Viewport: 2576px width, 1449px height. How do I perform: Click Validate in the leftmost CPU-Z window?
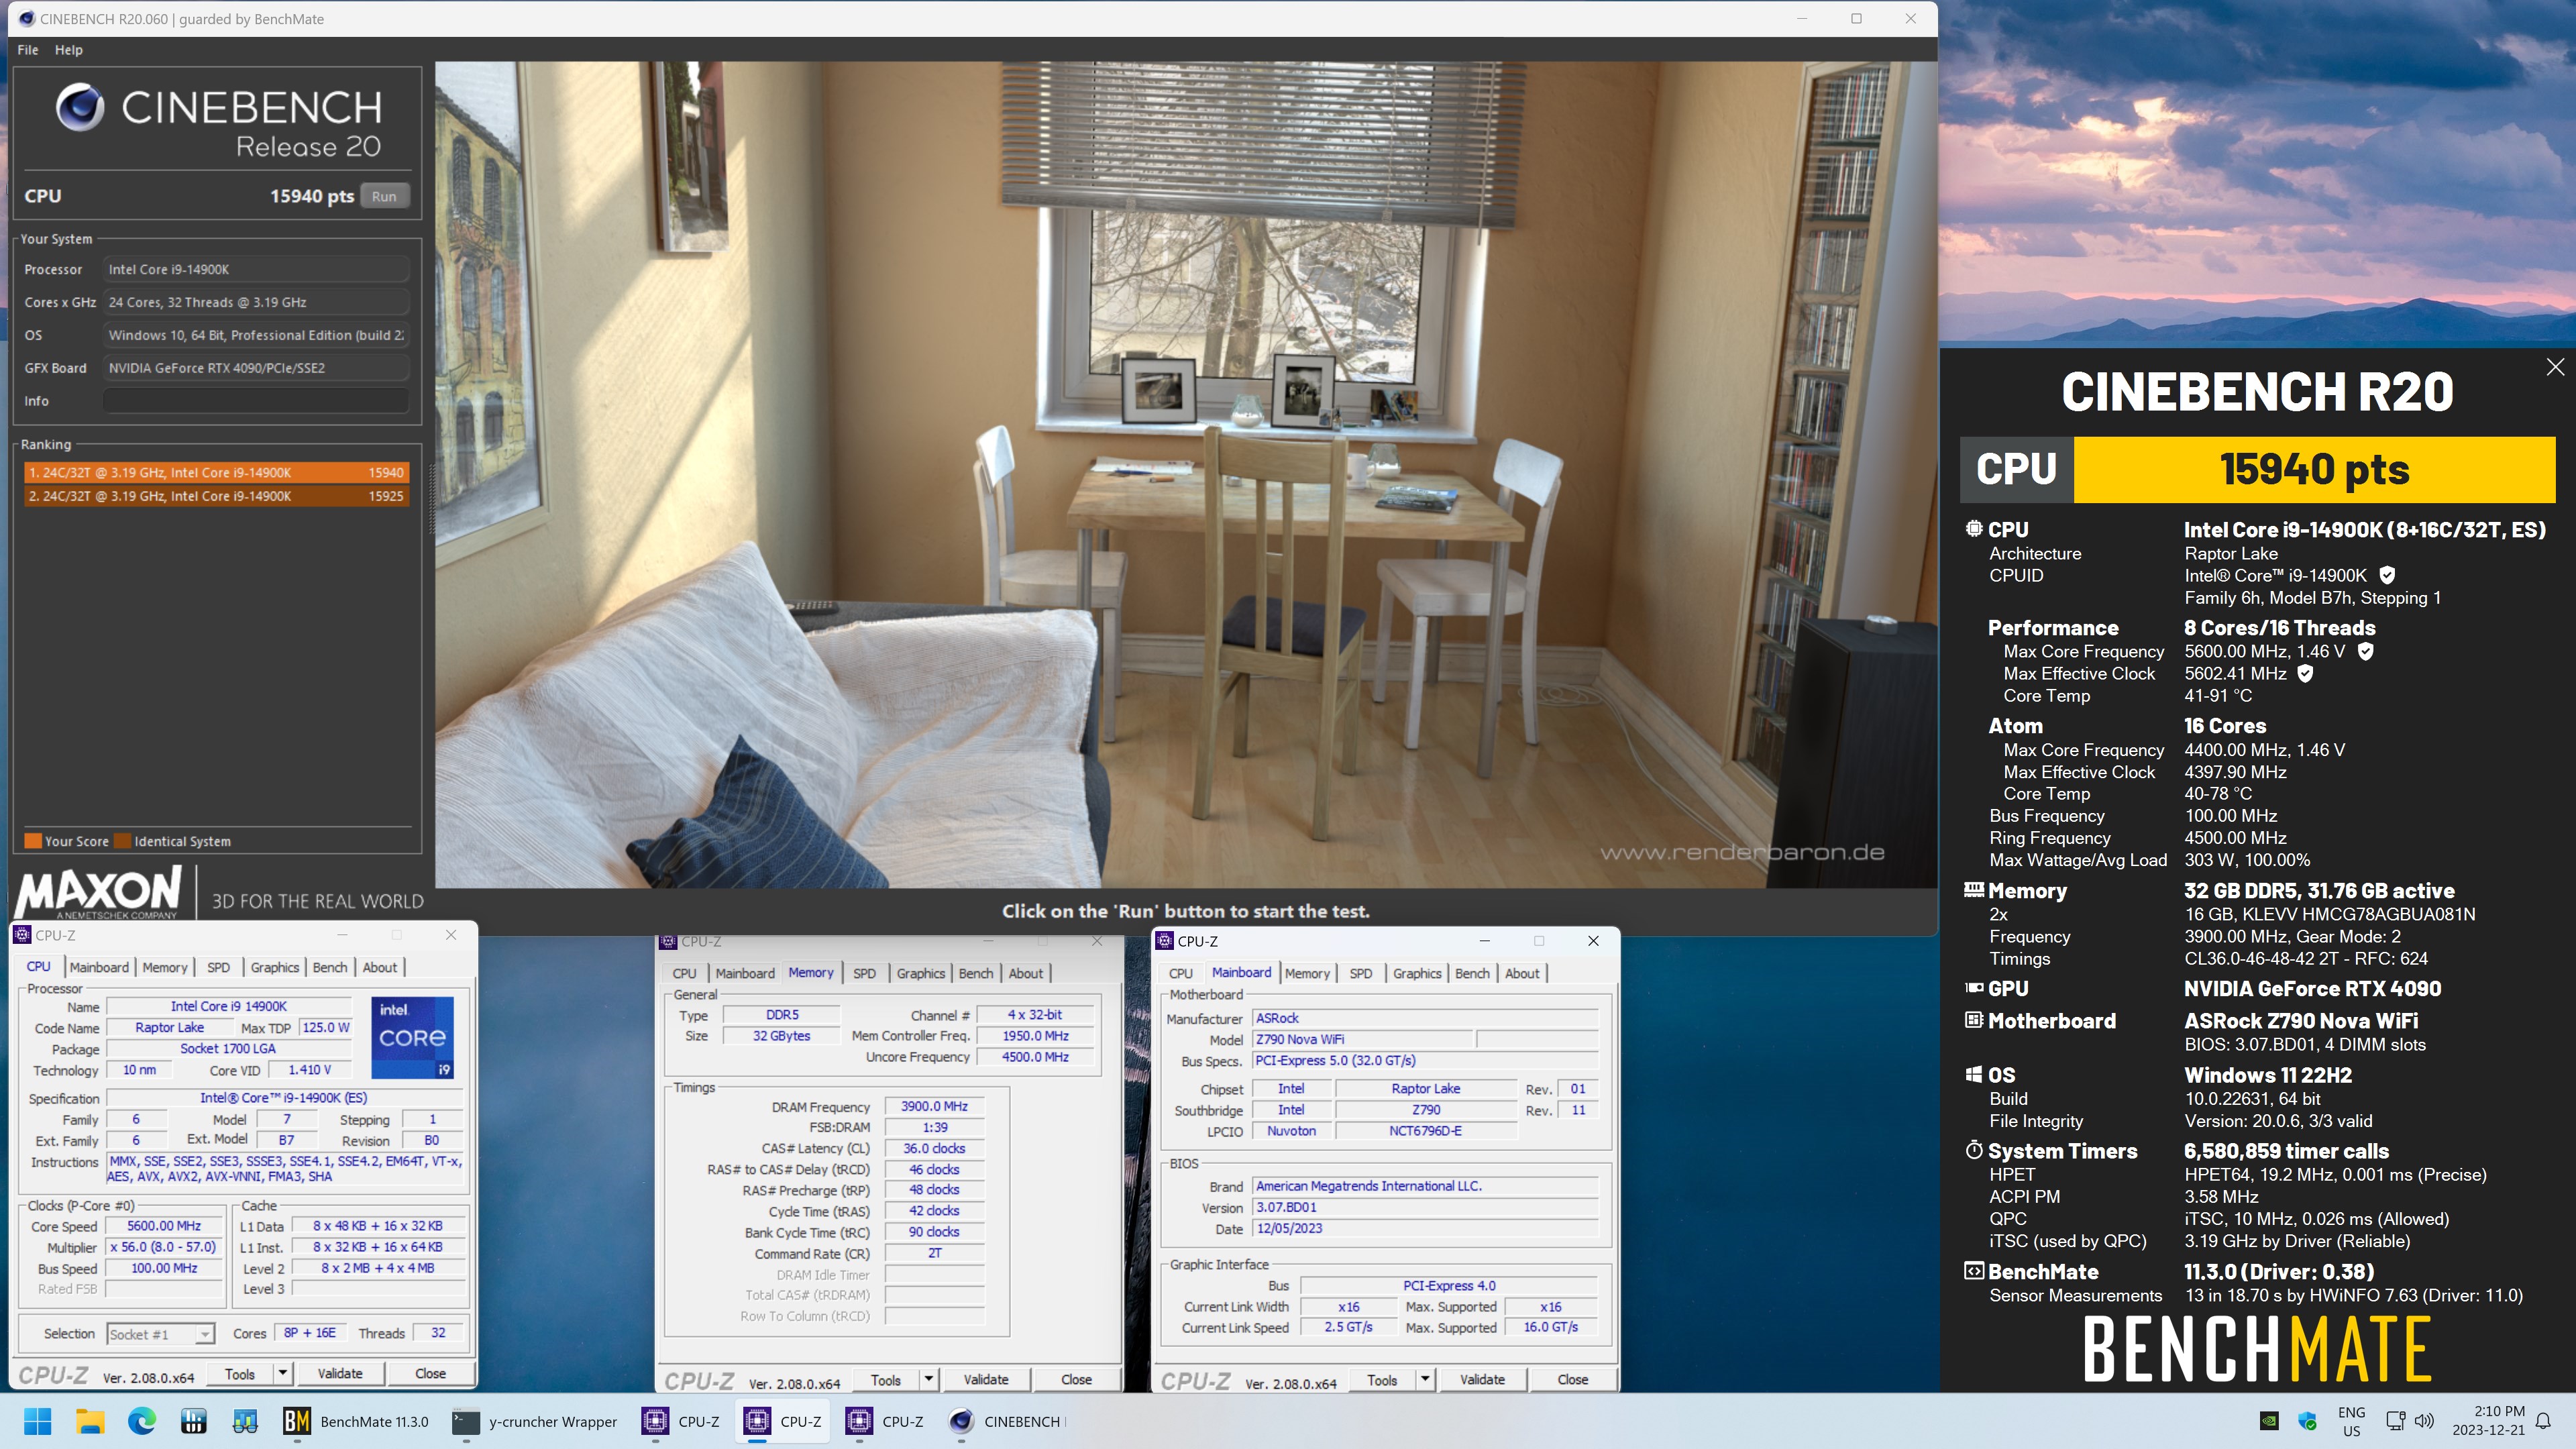tap(340, 1373)
